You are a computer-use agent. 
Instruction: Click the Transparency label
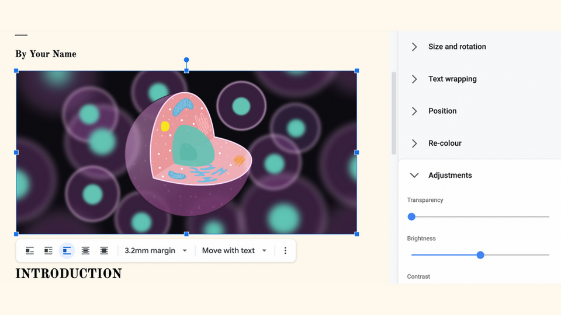point(425,200)
